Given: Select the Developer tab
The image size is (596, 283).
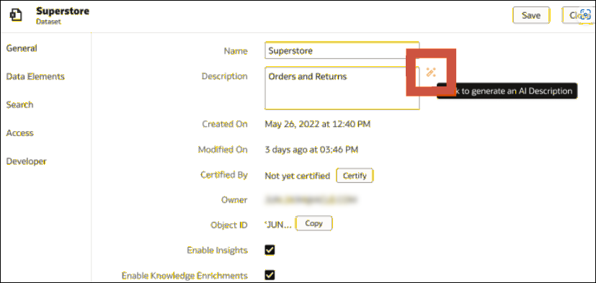Looking at the screenshot, I should pos(26,161).
